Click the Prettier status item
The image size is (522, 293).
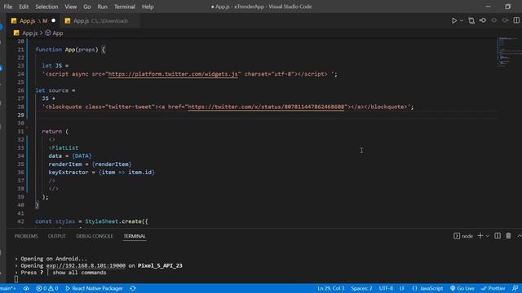pyautogui.click(x=493, y=288)
